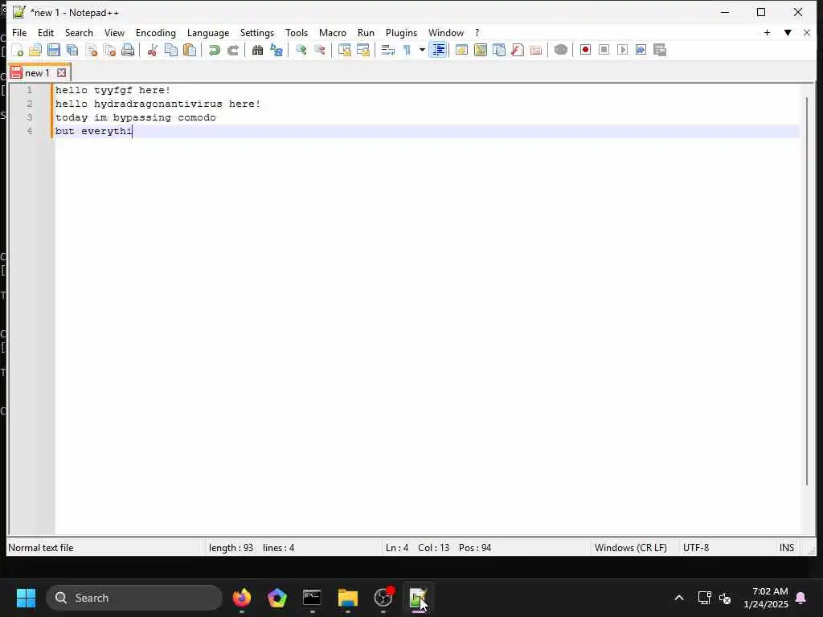Run macro multiple times icon
The height and width of the screenshot is (617, 823).
[641, 51]
